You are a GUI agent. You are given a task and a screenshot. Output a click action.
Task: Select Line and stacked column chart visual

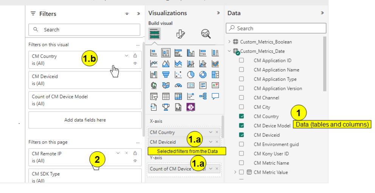pyautogui.click(x=191, y=64)
